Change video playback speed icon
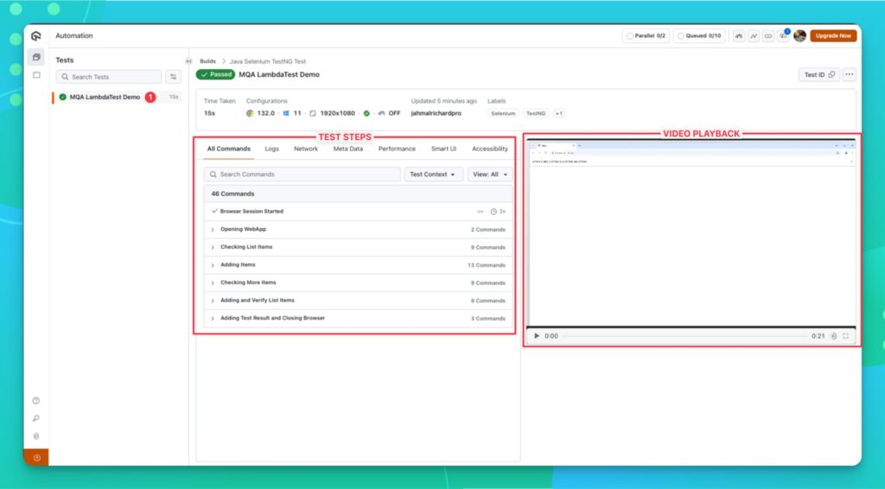Screen dimensions: 885x489 click(834, 335)
